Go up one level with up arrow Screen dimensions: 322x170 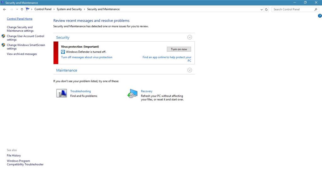(x=22, y=9)
